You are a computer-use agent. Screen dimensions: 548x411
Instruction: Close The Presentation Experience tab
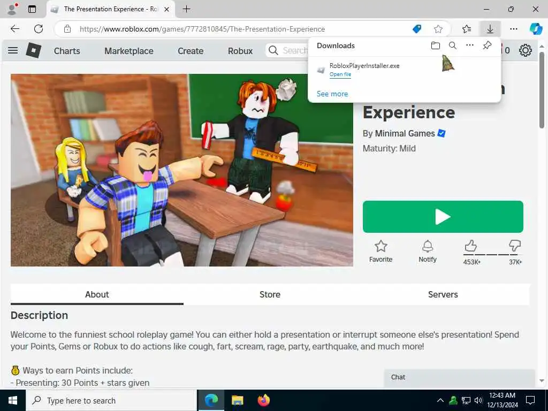point(167,9)
